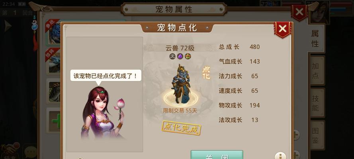Open the round info icon
Viewport: 354px width, 159px height.
tap(280, 156)
